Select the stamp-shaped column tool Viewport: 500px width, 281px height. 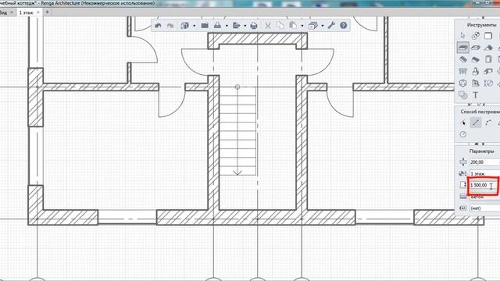tap(476, 71)
